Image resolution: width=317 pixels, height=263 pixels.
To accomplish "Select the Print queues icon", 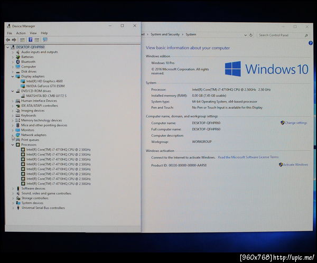I will coord(18,140).
